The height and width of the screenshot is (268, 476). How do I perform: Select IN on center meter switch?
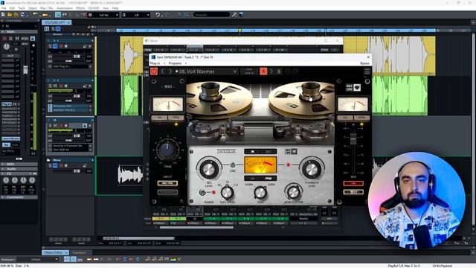tap(252, 151)
